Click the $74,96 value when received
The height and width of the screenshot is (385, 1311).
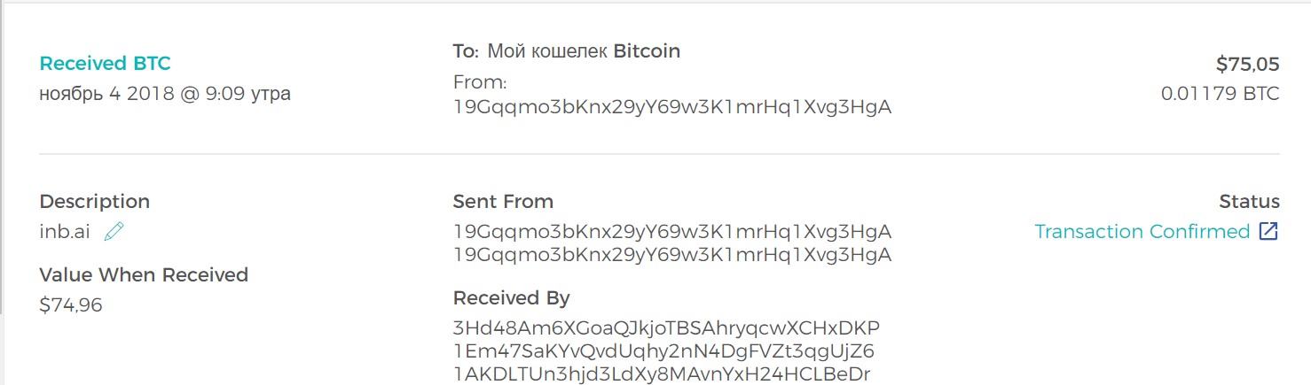click(71, 305)
